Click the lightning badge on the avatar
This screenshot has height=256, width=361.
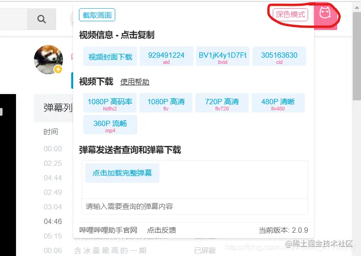click(58, 69)
